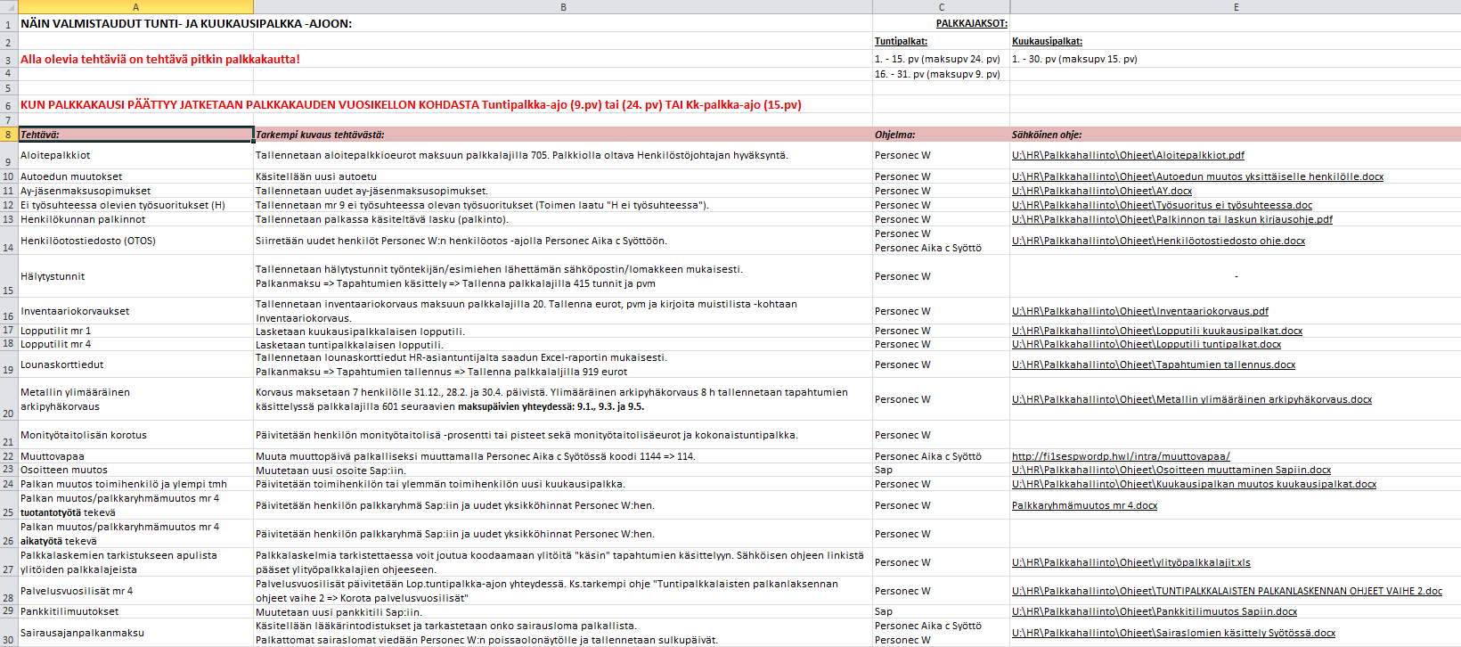Select column B header

coord(563,7)
